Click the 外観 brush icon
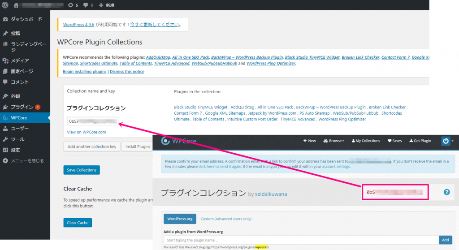The width and height of the screenshot is (459, 250). pos(5,96)
